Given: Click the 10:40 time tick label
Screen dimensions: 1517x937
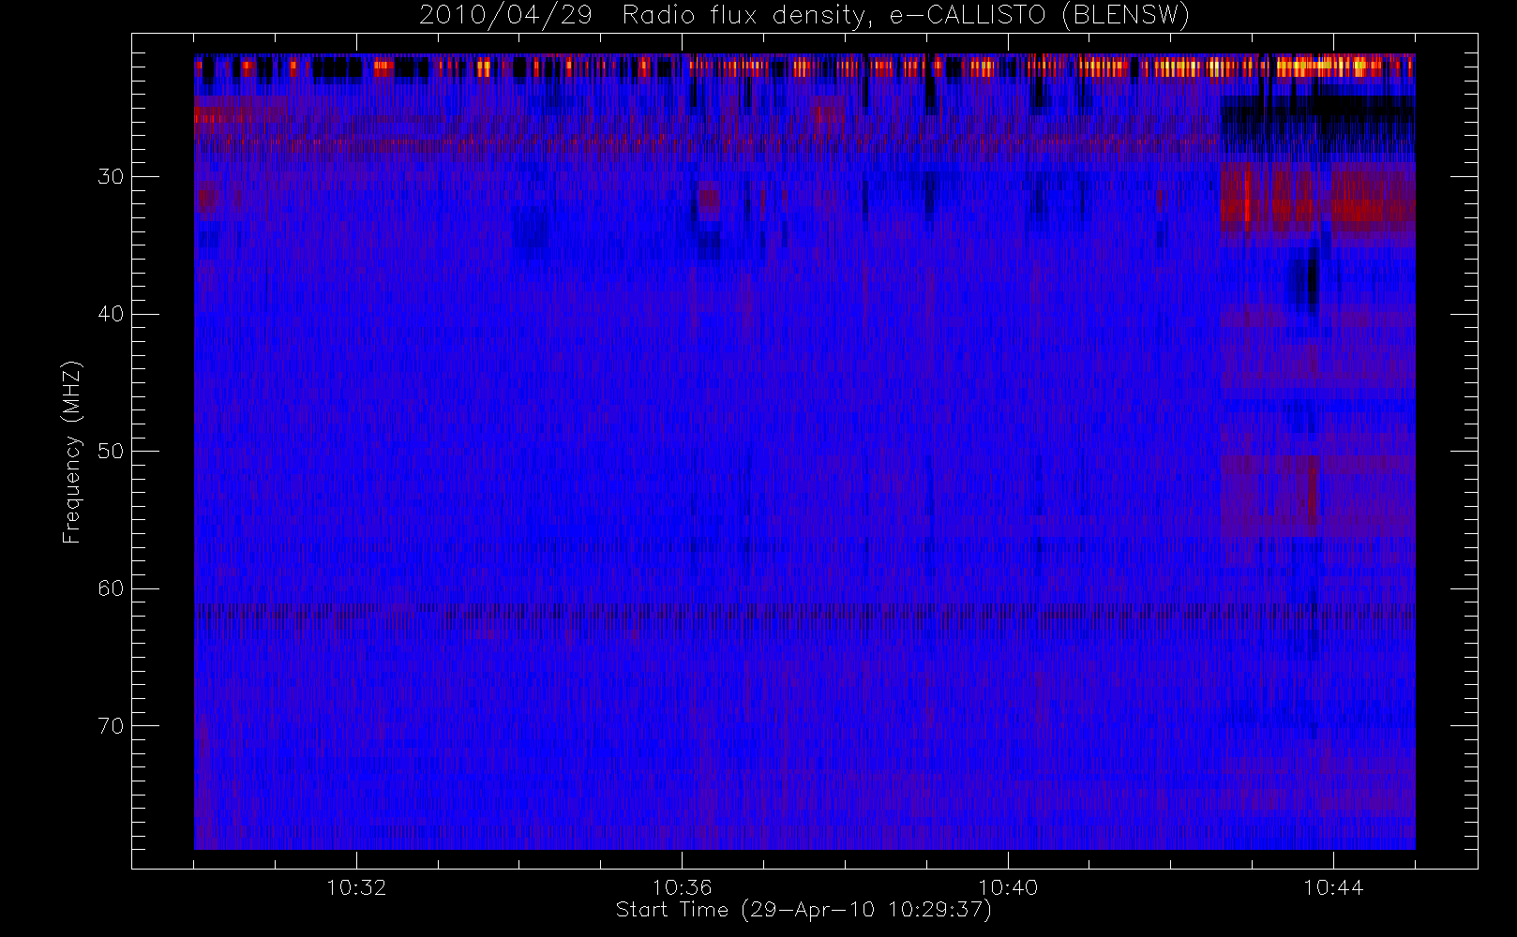Looking at the screenshot, I should (x=1008, y=887).
